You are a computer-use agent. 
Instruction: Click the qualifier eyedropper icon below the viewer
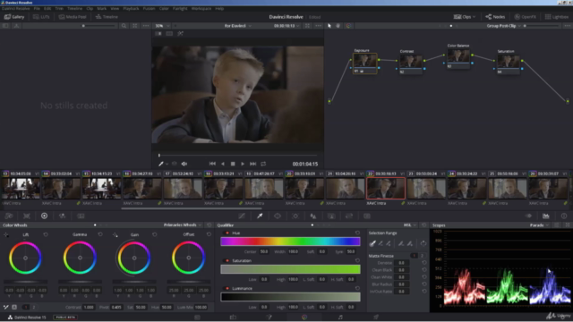tap(161, 164)
